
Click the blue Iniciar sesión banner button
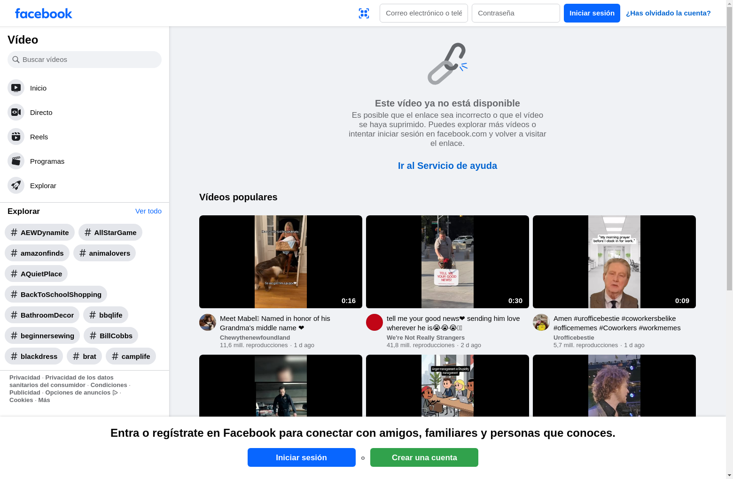click(x=302, y=457)
